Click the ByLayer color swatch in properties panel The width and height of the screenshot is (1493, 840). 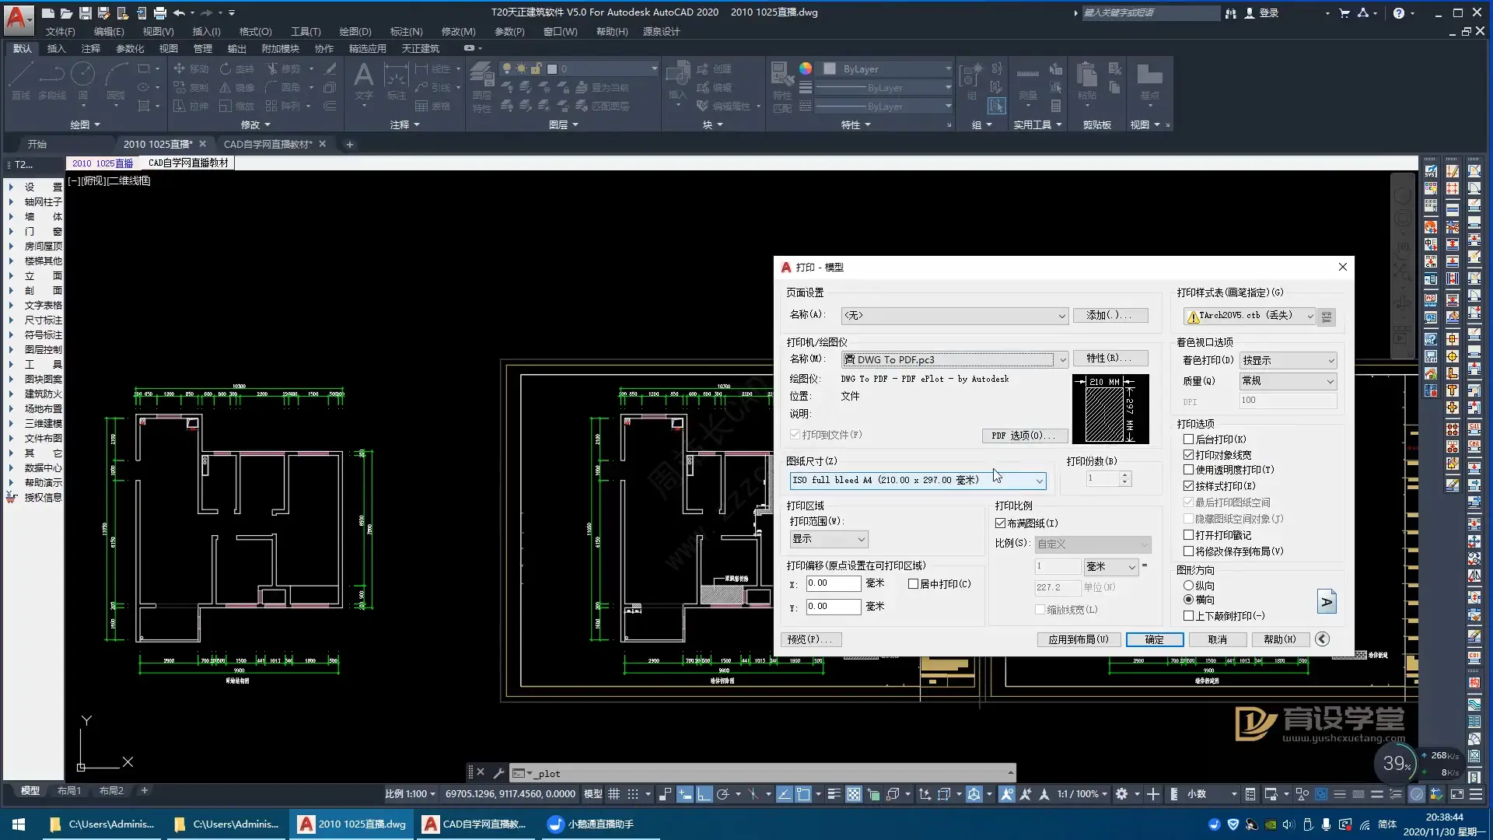(x=829, y=68)
